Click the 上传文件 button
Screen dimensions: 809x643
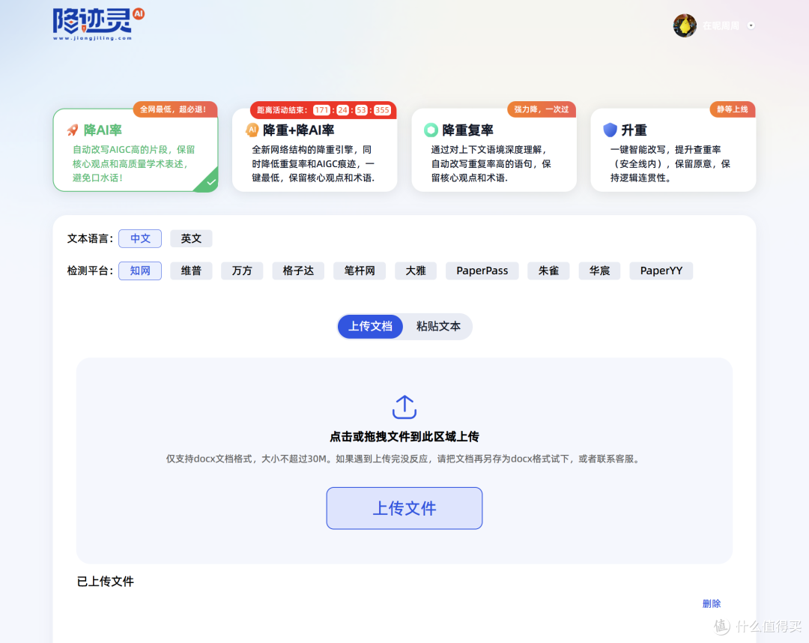404,508
